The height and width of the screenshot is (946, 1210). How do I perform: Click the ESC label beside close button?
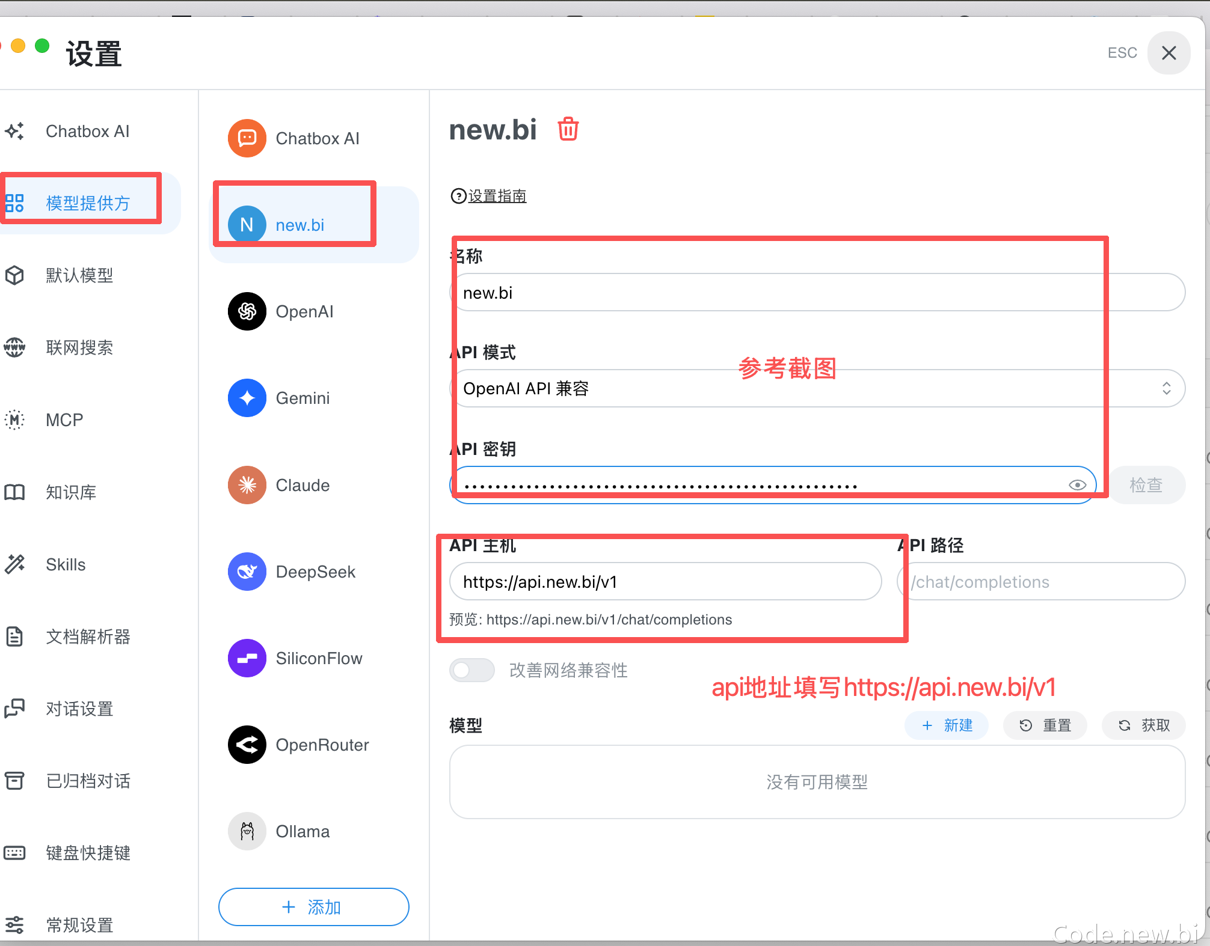coord(1122,53)
